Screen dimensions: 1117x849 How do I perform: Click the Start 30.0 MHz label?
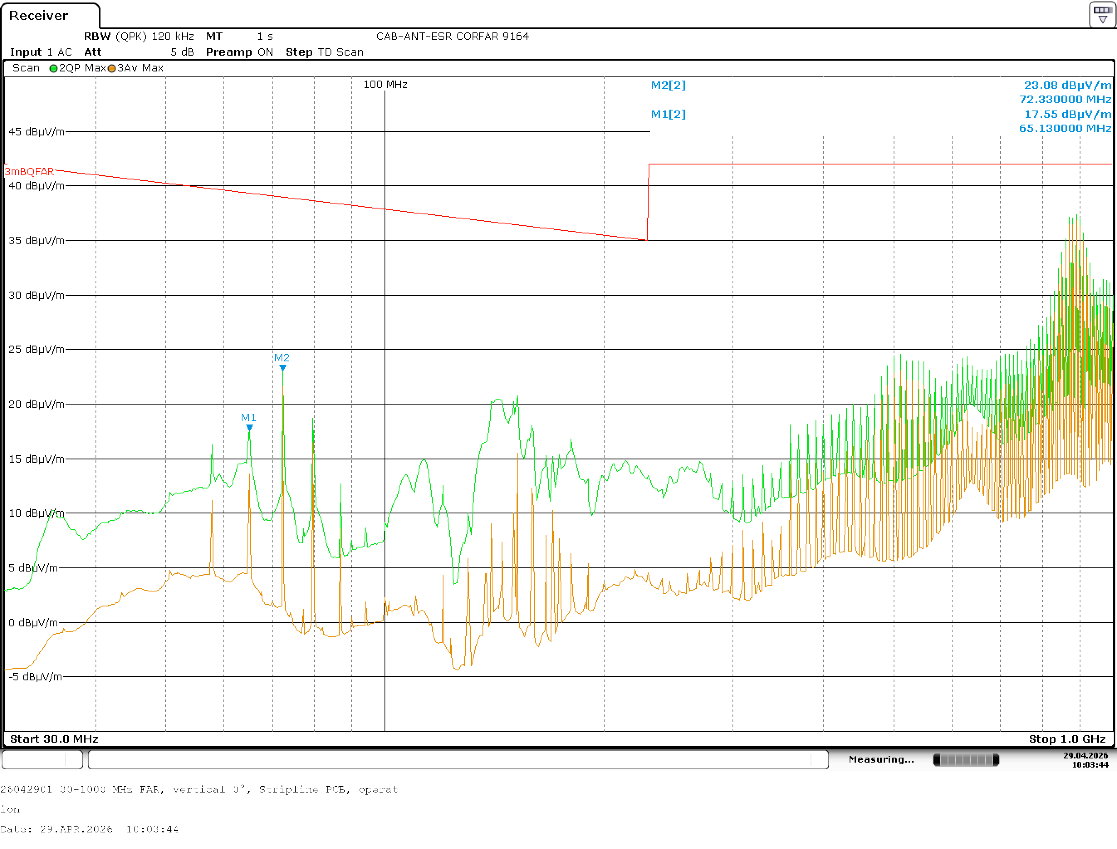tap(54, 739)
